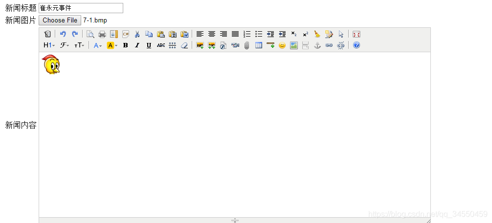Open the yellow highlight color picker

(112, 45)
